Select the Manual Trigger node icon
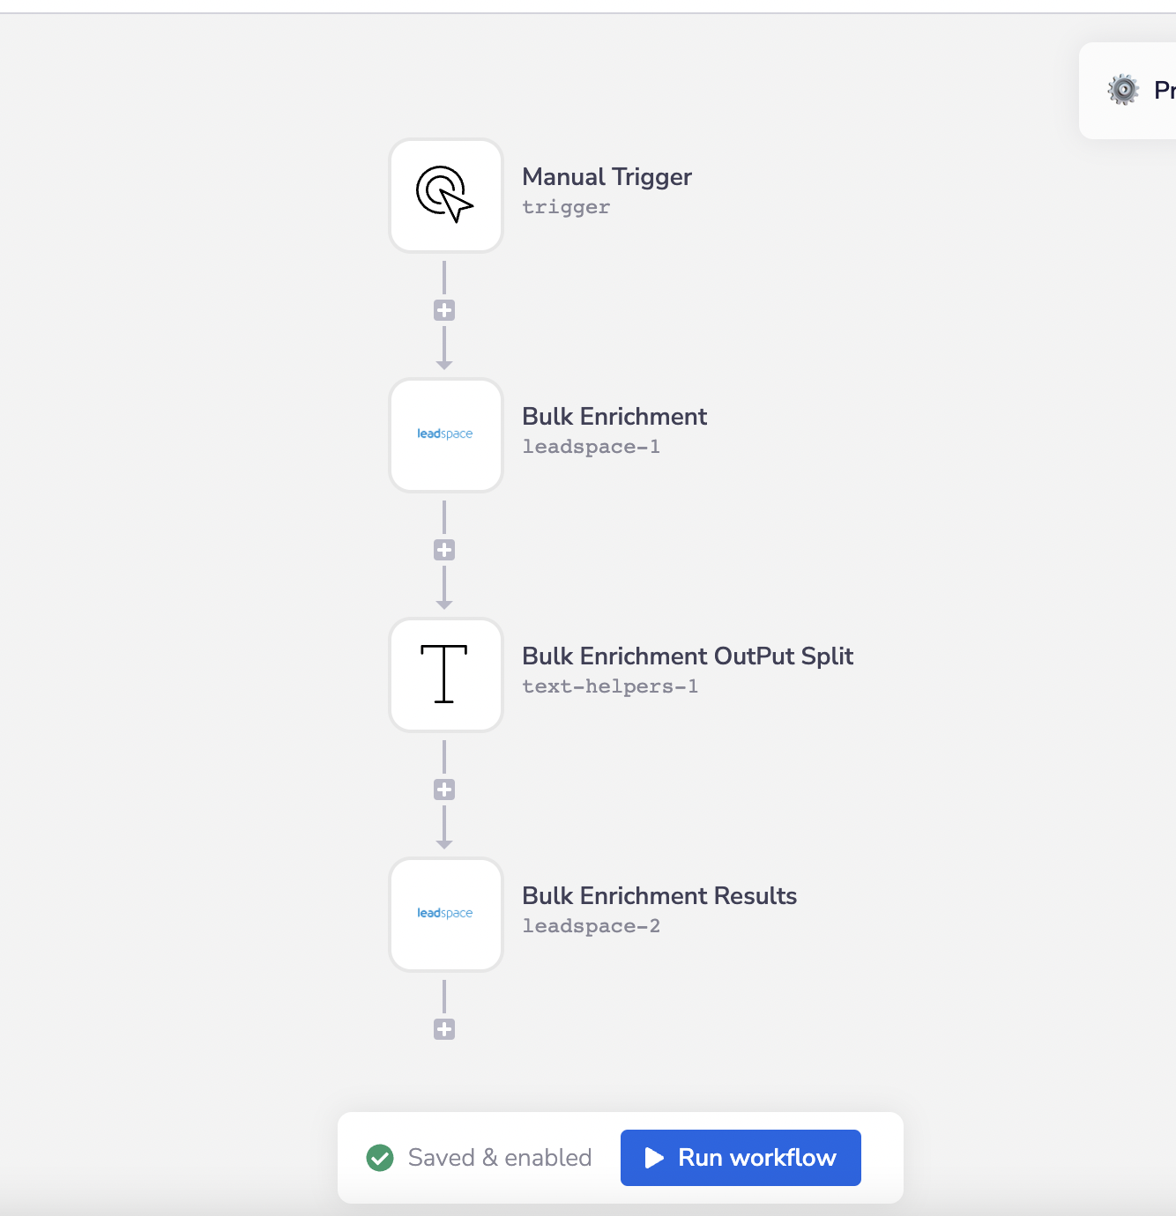The height and width of the screenshot is (1216, 1176). [x=445, y=195]
